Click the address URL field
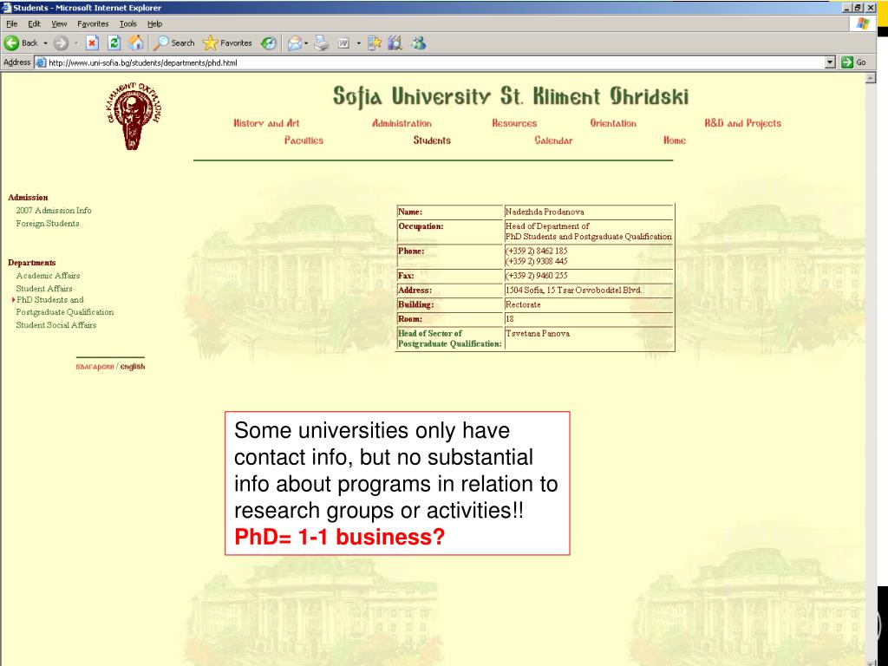888x666 pixels. [x=434, y=62]
